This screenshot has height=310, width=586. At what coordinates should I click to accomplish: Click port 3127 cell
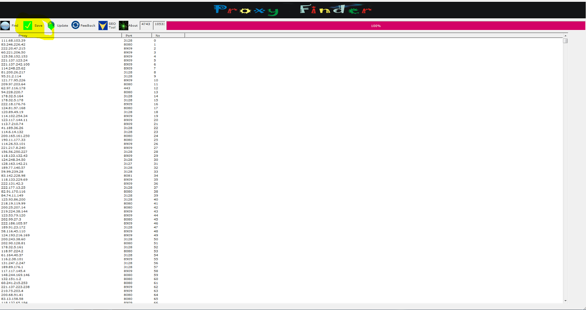(x=128, y=164)
